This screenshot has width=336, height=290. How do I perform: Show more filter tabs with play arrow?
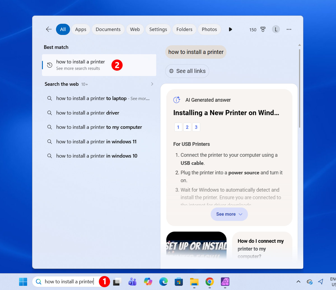(230, 29)
